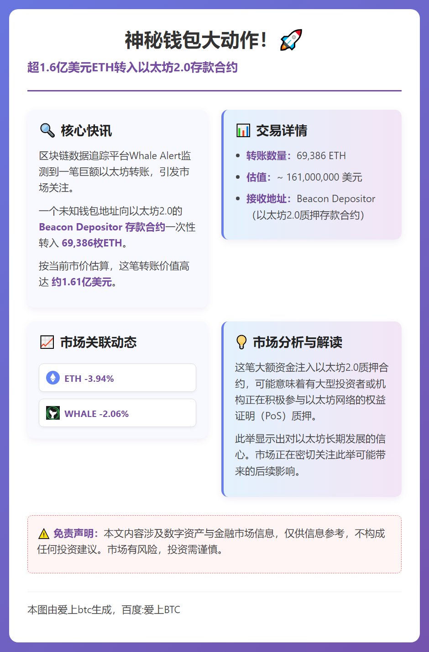Click the Ethereum logo in ETH row

coord(53,378)
